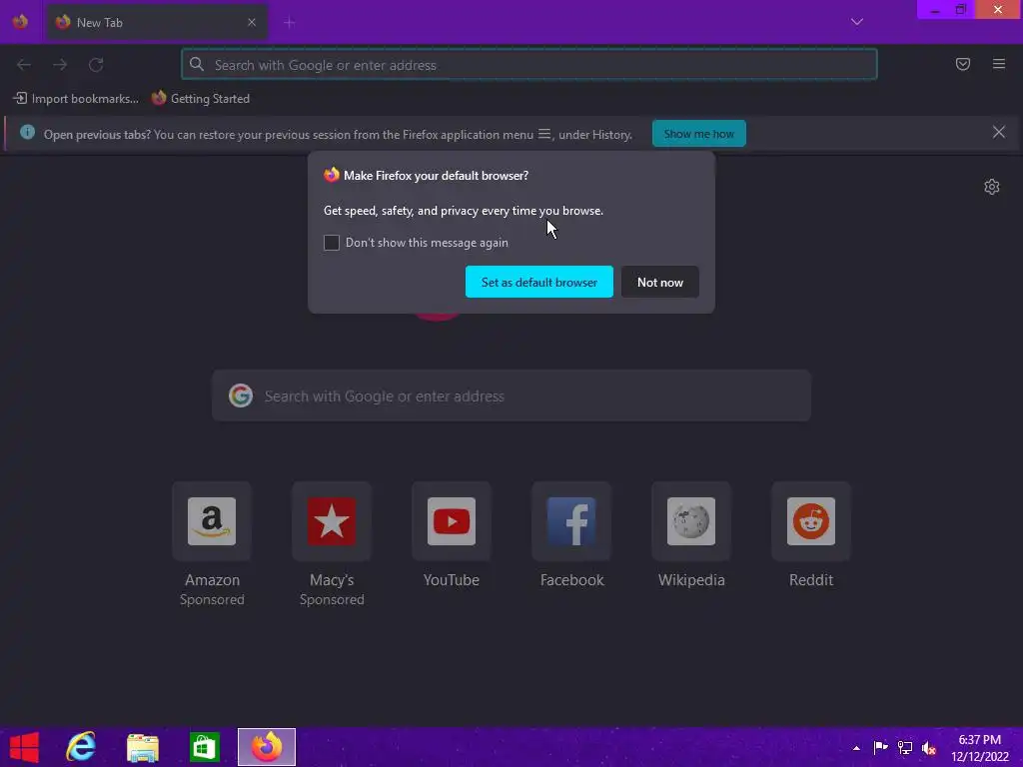The image size is (1023, 767).
Task: Dismiss the Open previous tabs notification
Action: (x=998, y=133)
